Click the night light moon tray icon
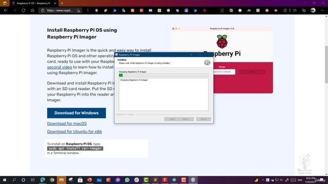 (x=256, y=180)
